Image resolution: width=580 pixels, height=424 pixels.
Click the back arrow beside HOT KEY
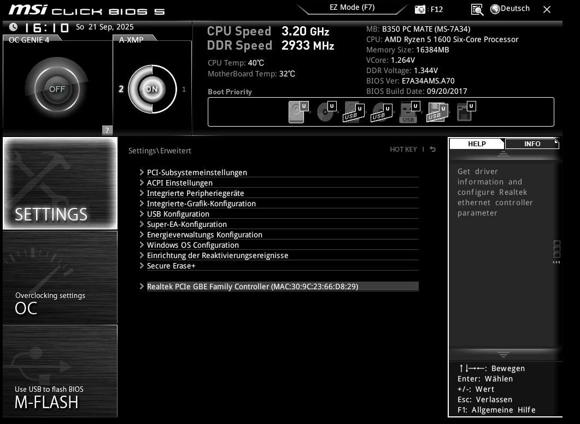coord(433,149)
